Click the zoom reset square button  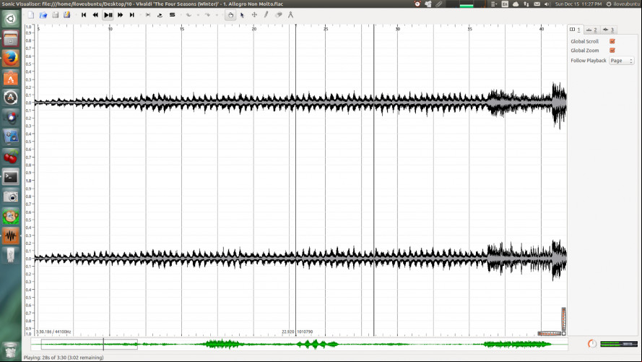(564, 334)
